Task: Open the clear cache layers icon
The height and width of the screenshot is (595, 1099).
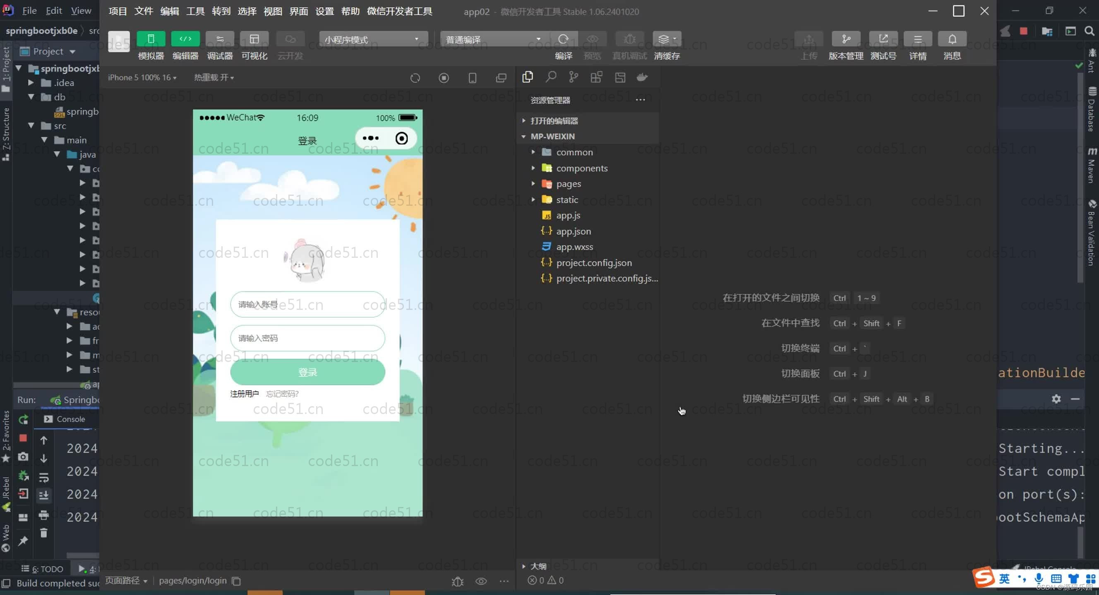Action: coord(664,39)
